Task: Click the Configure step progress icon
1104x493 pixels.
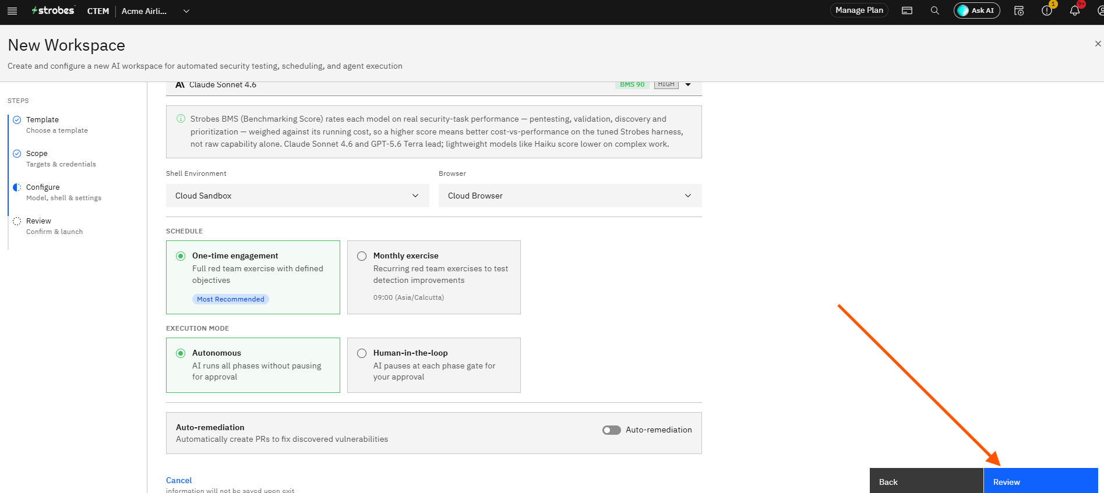Action: (x=17, y=187)
